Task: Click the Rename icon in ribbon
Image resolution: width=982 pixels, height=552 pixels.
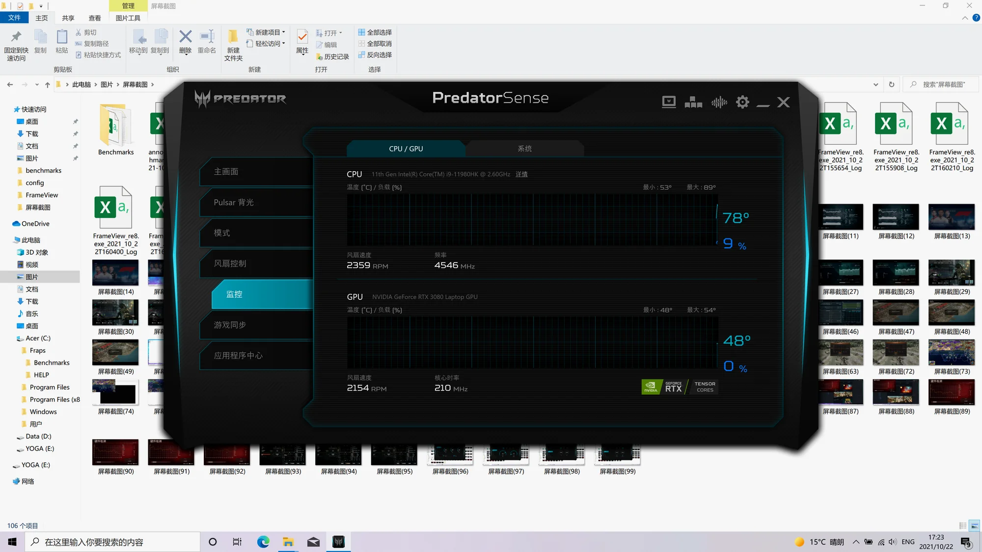Action: (207, 36)
